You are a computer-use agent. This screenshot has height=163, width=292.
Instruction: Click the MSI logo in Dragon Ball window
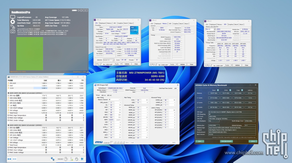coord(99,142)
